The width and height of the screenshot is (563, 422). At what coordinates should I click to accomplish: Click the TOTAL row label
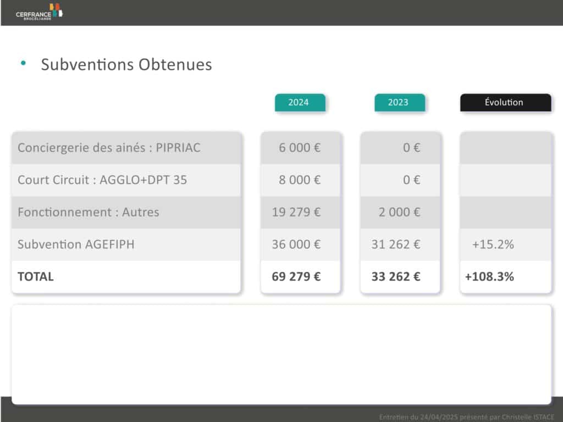36,277
